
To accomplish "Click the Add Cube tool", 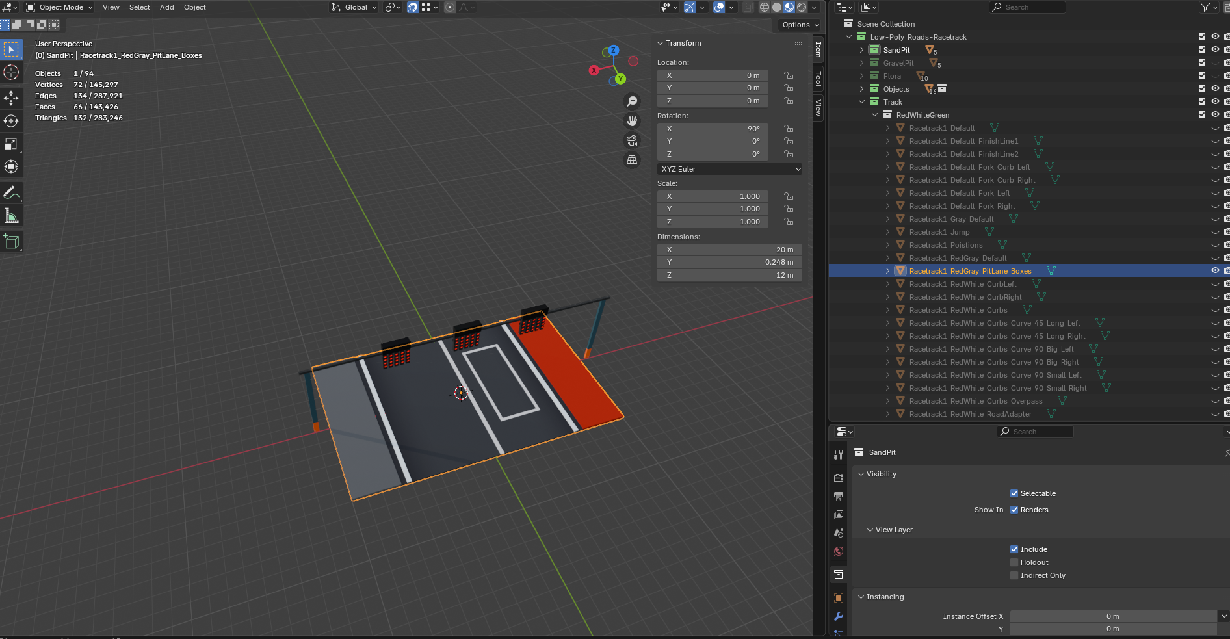I will coord(11,241).
